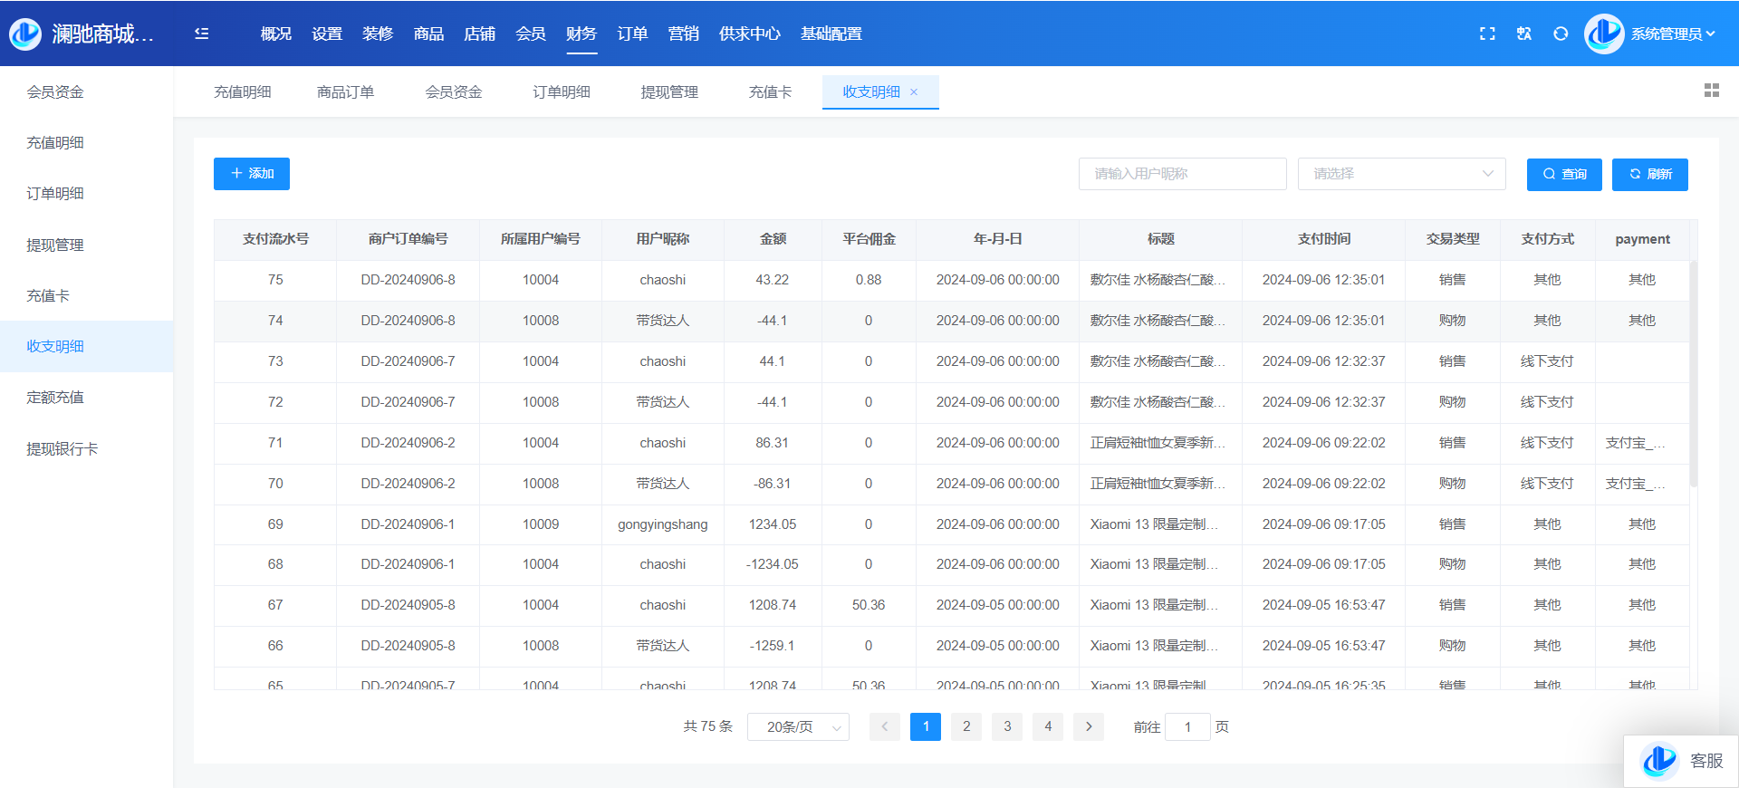Click the 澜驰商城 logo icon
This screenshot has width=1739, height=788.
(25, 34)
